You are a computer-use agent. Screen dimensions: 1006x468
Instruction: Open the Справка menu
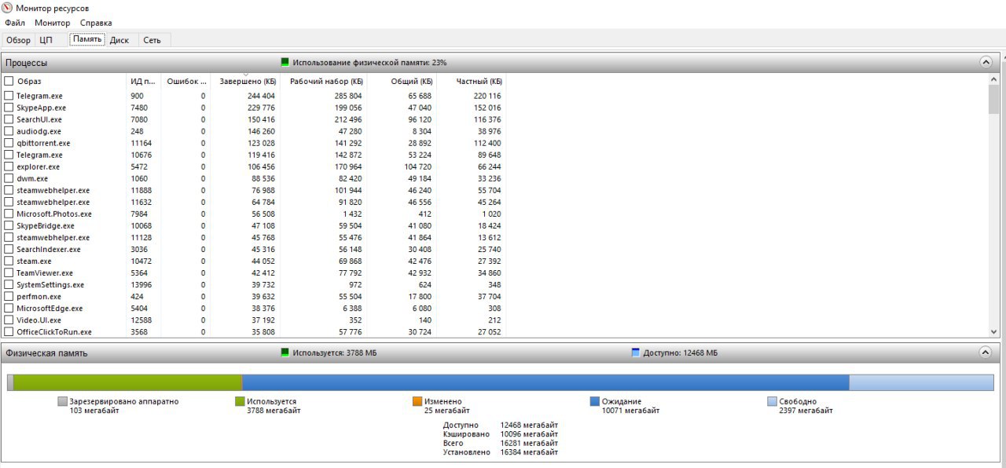coord(96,23)
